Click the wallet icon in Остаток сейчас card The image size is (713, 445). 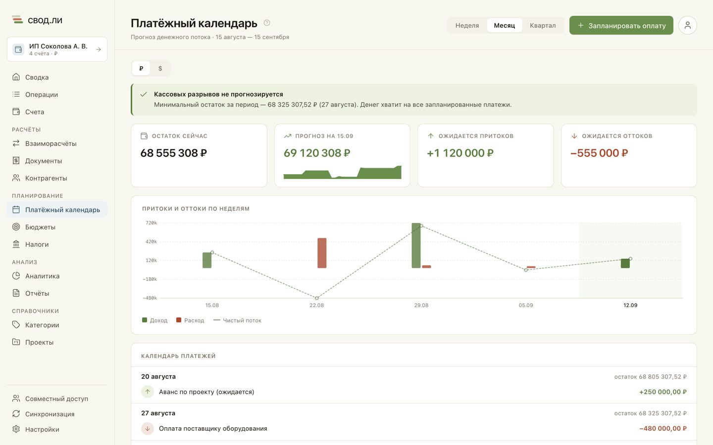(144, 136)
